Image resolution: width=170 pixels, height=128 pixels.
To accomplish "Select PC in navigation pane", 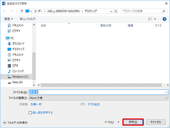I will click(x=10, y=38).
